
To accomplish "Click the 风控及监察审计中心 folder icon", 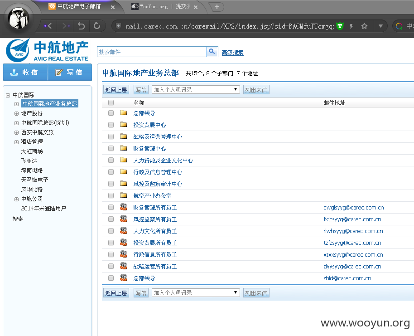I will 123,183.
